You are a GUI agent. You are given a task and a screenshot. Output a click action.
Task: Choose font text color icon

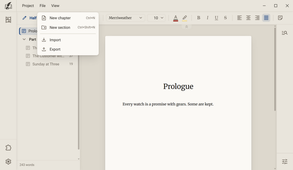click(175, 18)
